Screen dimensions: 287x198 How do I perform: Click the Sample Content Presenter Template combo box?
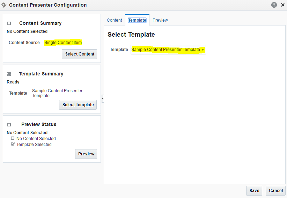point(168,50)
